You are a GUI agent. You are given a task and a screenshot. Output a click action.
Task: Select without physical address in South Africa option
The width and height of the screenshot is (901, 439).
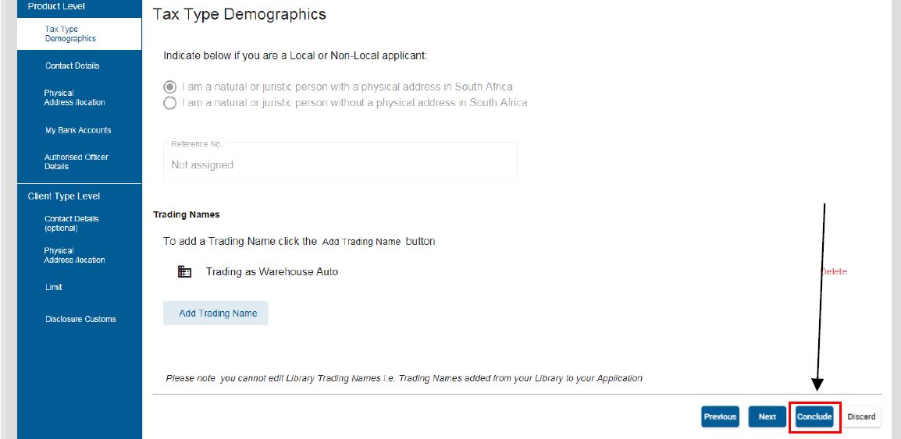(169, 103)
